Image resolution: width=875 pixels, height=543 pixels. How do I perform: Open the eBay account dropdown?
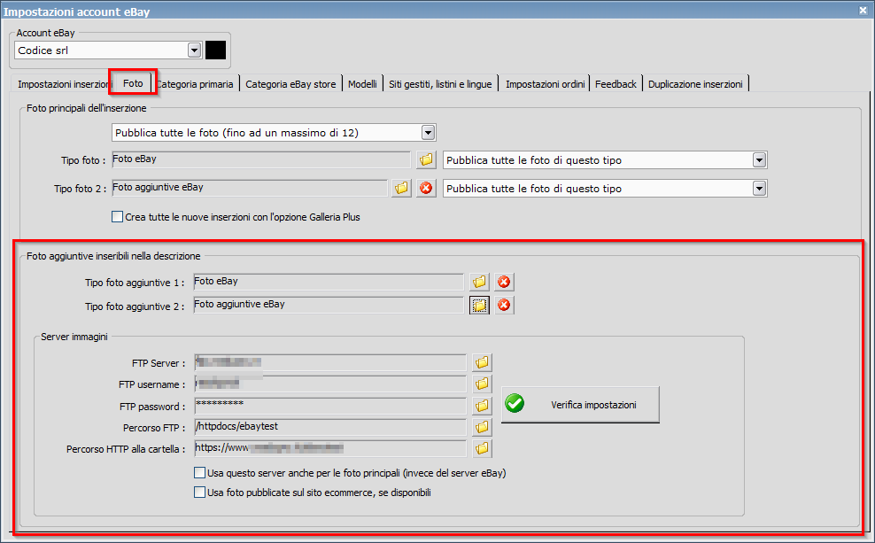click(x=194, y=50)
